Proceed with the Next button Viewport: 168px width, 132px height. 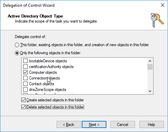pyautogui.click(x=94, y=125)
